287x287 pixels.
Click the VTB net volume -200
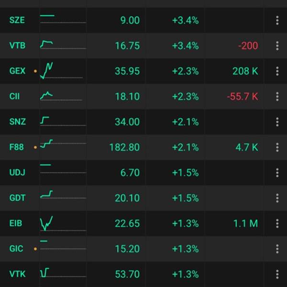coord(247,46)
